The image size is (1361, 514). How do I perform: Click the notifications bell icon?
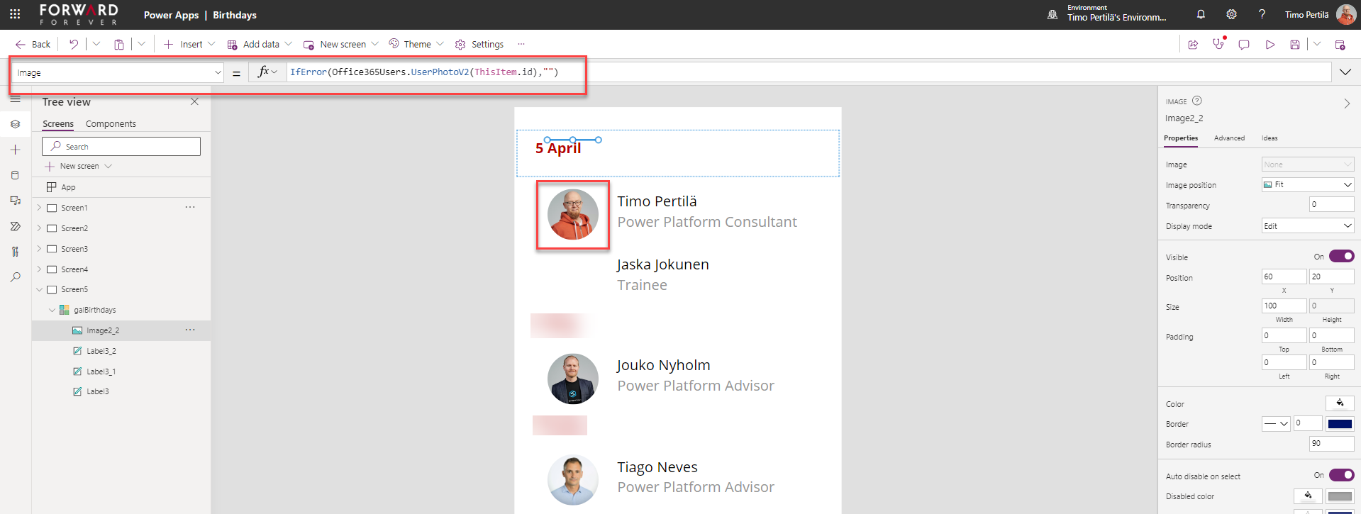point(1201,14)
